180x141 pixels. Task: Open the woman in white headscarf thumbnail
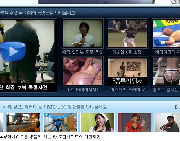click(x=97, y=123)
